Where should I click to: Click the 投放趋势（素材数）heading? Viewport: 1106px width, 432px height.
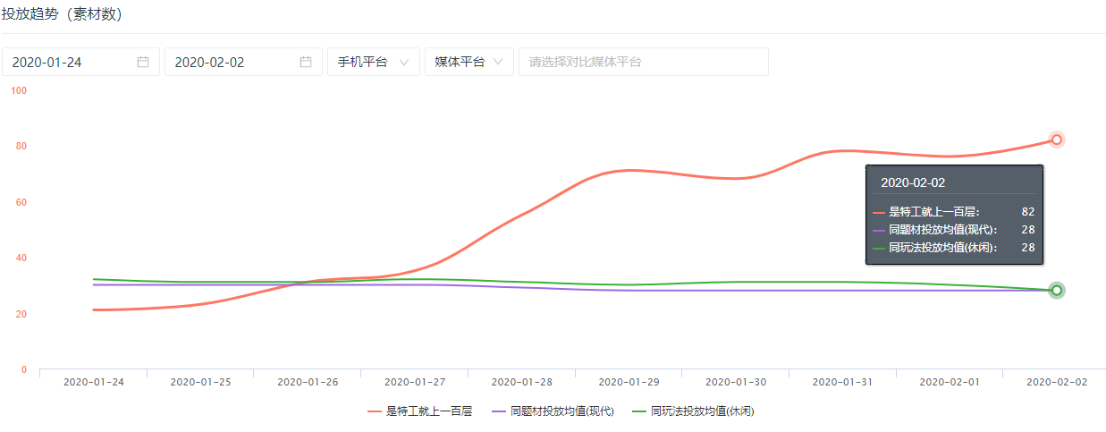62,15
